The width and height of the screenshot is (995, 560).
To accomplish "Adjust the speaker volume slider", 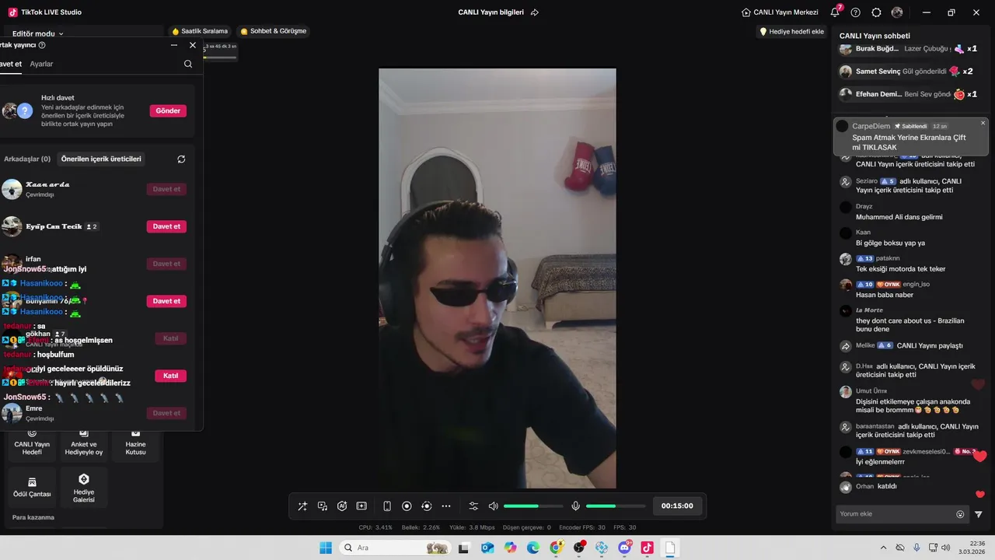I will point(532,506).
